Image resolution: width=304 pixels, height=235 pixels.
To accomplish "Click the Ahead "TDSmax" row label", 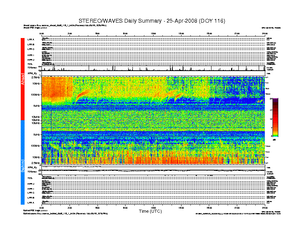I will coord(32,68).
